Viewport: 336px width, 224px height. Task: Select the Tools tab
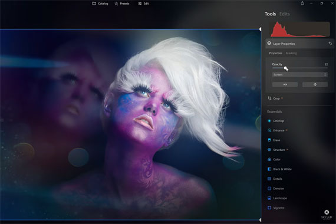270,14
